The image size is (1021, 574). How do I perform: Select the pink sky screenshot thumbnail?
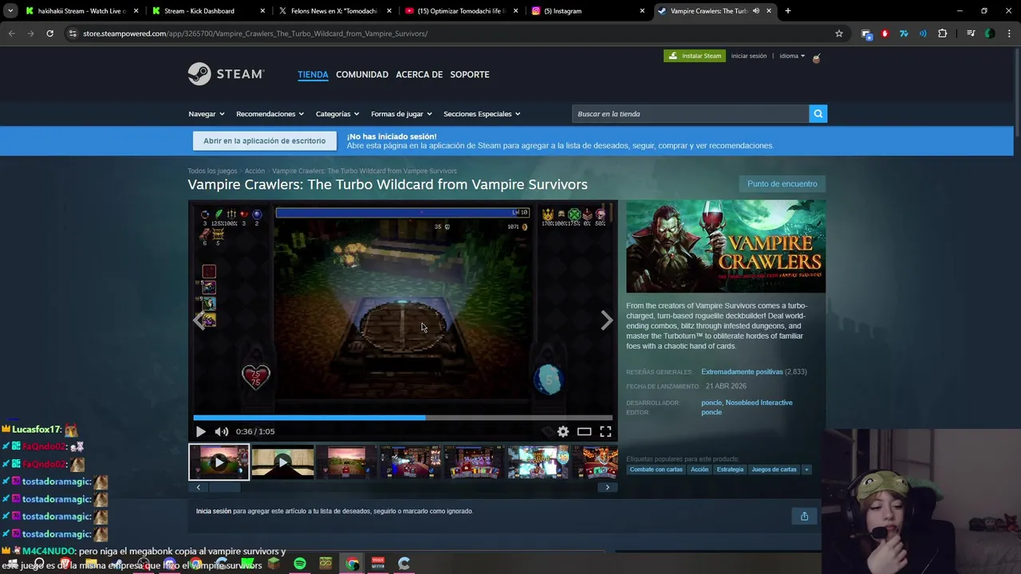click(x=346, y=462)
